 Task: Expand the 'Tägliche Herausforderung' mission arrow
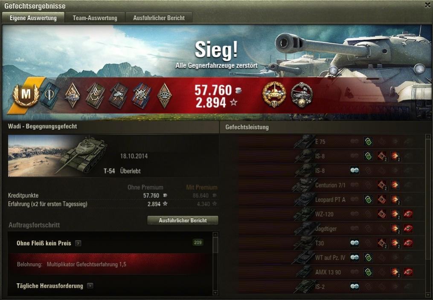click(x=90, y=285)
